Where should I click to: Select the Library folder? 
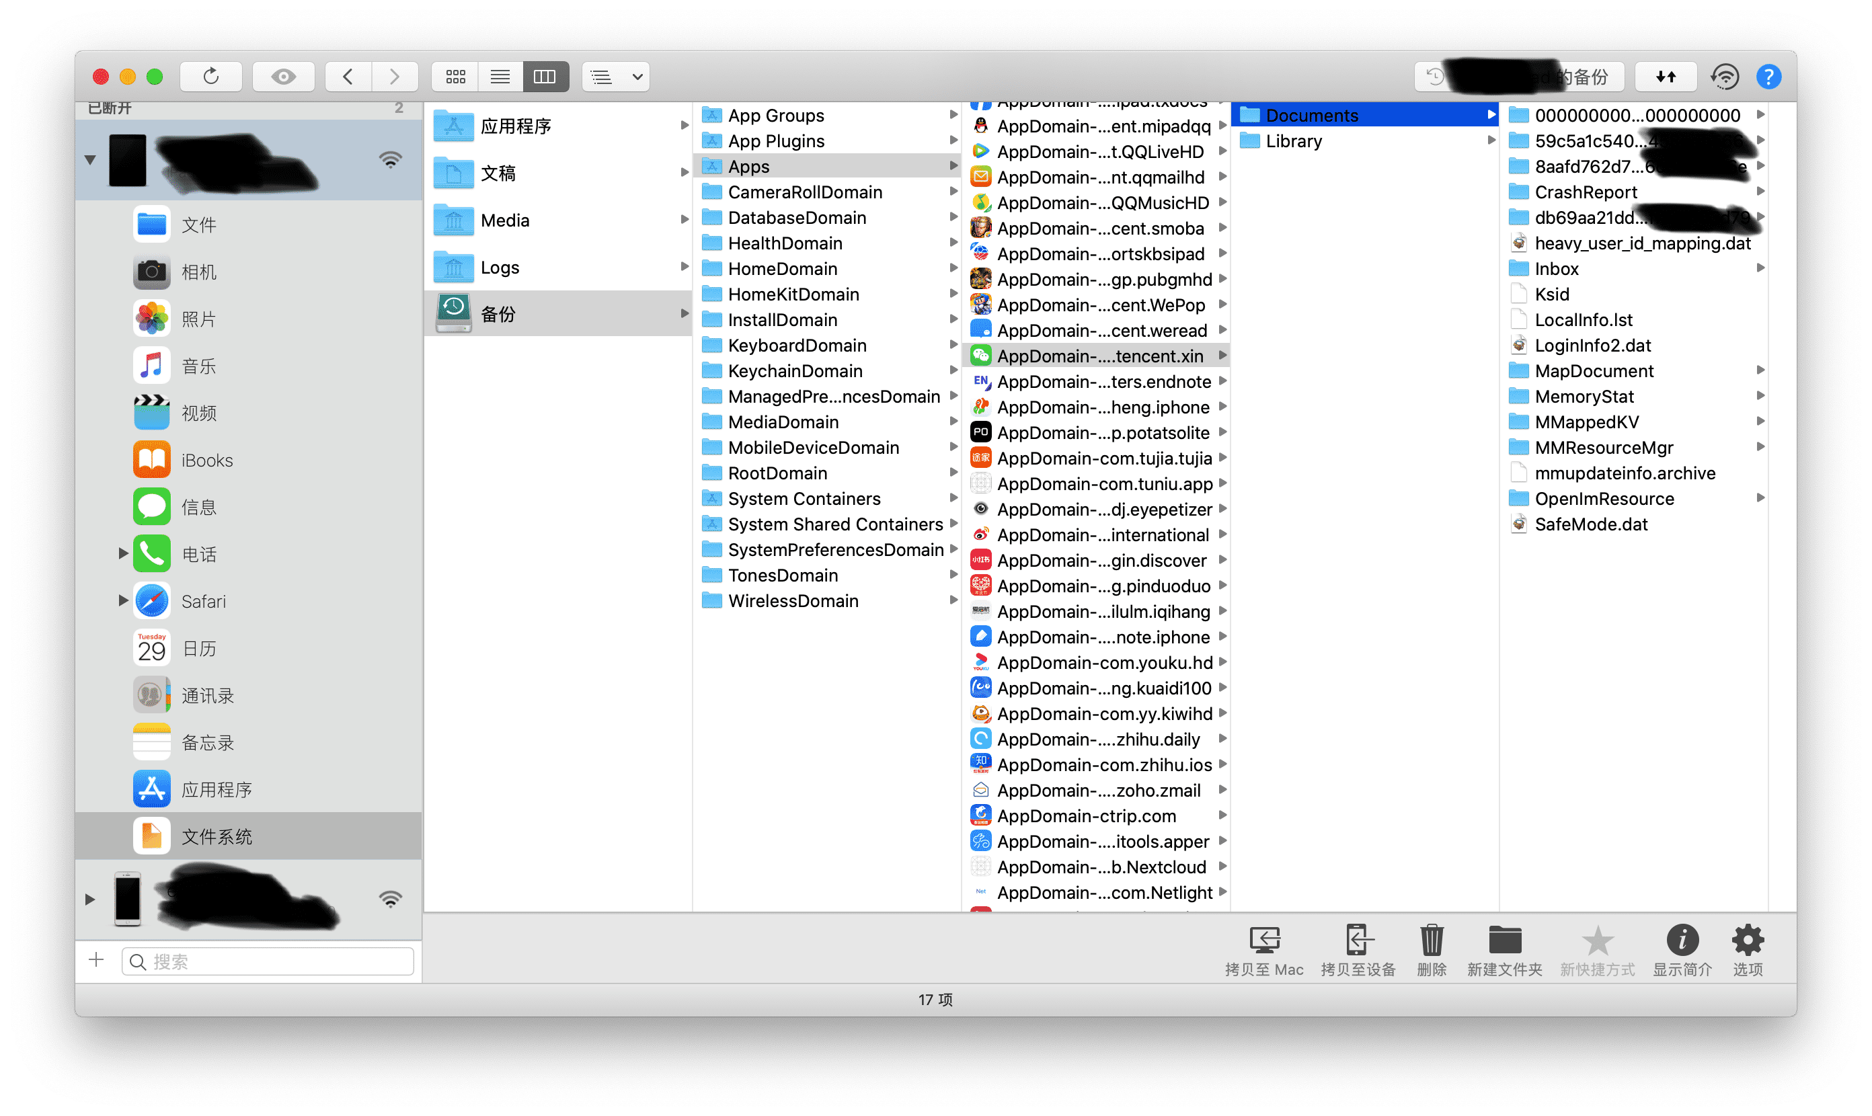1294,141
